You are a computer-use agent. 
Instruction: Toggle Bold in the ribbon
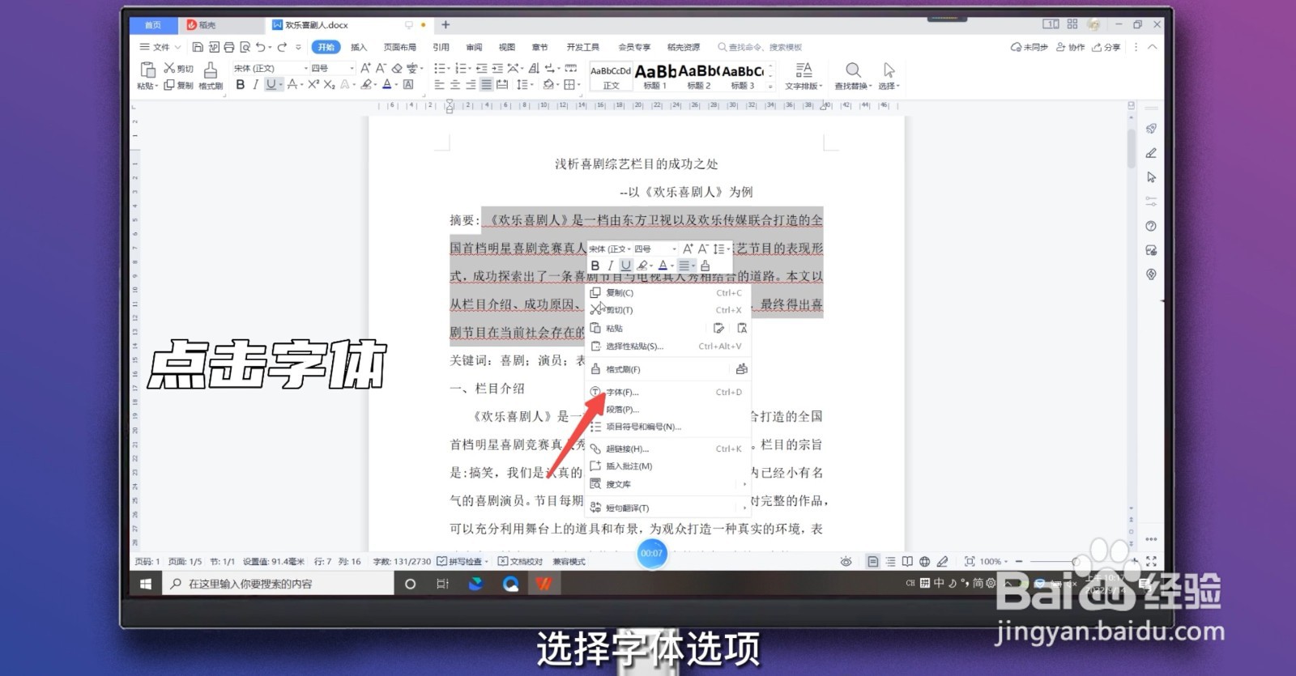tap(240, 84)
